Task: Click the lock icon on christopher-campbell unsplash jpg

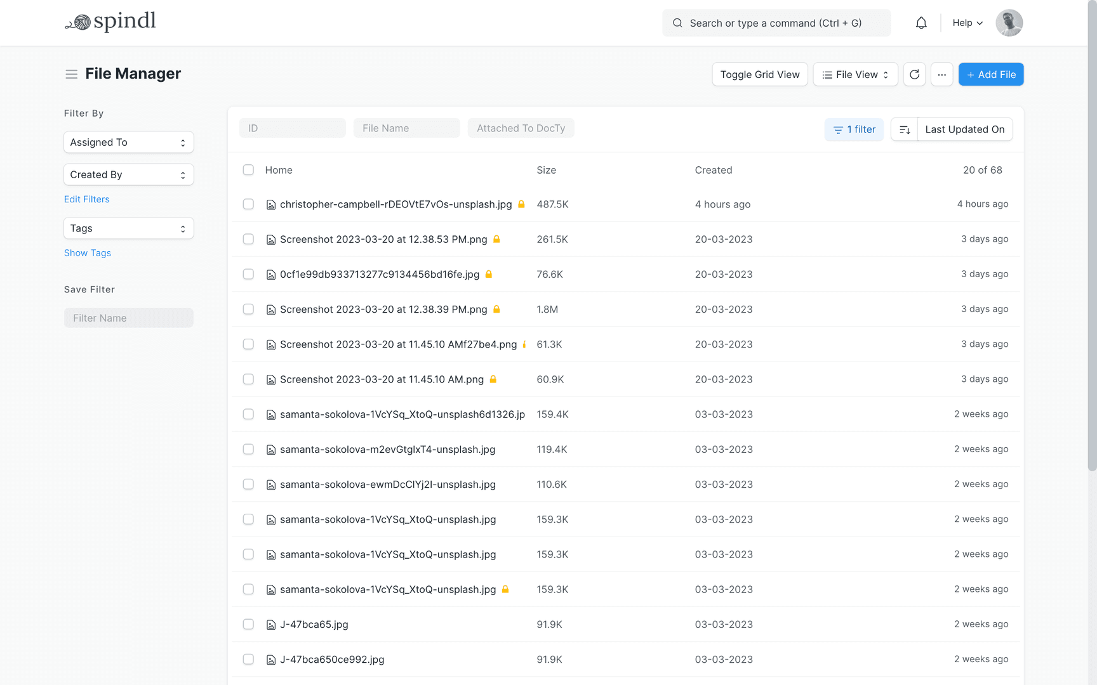Action: coord(521,204)
